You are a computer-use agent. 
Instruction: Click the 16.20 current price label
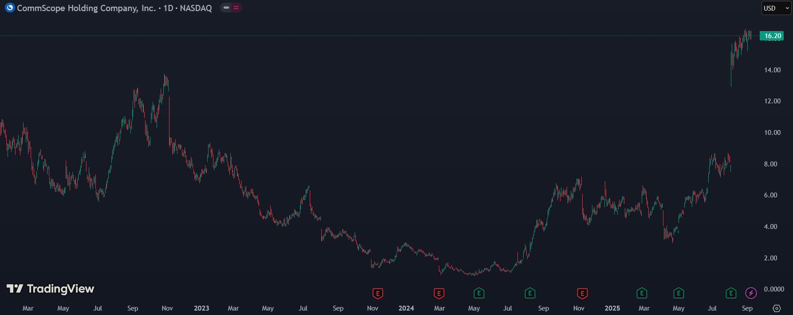tap(772, 36)
